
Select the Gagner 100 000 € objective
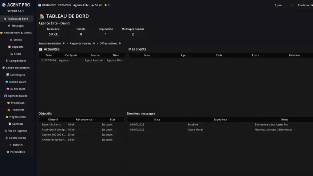click(82, 135)
